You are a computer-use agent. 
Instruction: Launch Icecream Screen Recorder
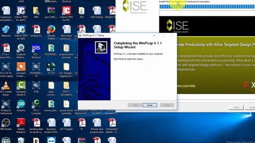tap(21, 70)
